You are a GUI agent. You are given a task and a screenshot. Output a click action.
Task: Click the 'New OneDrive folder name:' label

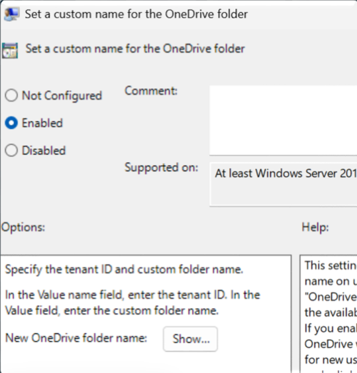pyautogui.click(x=76, y=338)
